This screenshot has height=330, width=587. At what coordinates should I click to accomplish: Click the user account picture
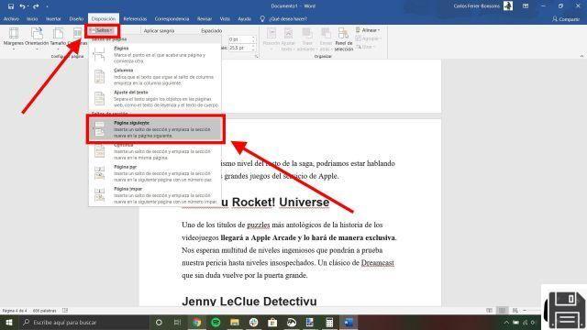508,6
